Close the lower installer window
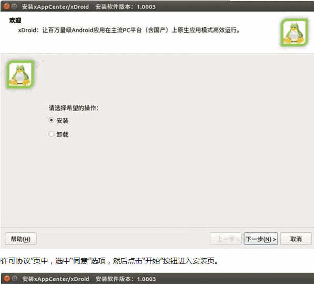The image size is (314, 285). (x=7, y=279)
